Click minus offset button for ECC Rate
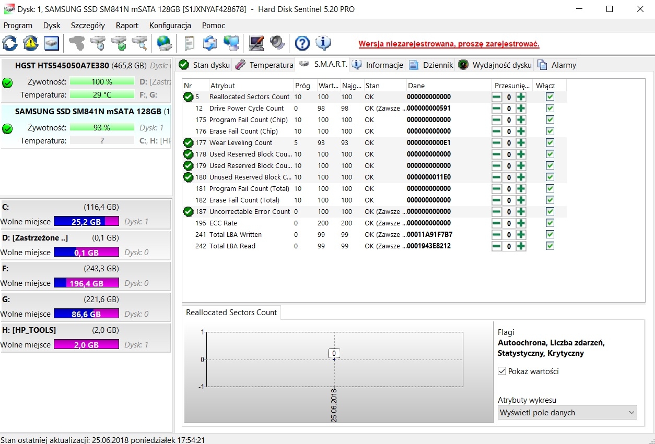 tap(496, 223)
